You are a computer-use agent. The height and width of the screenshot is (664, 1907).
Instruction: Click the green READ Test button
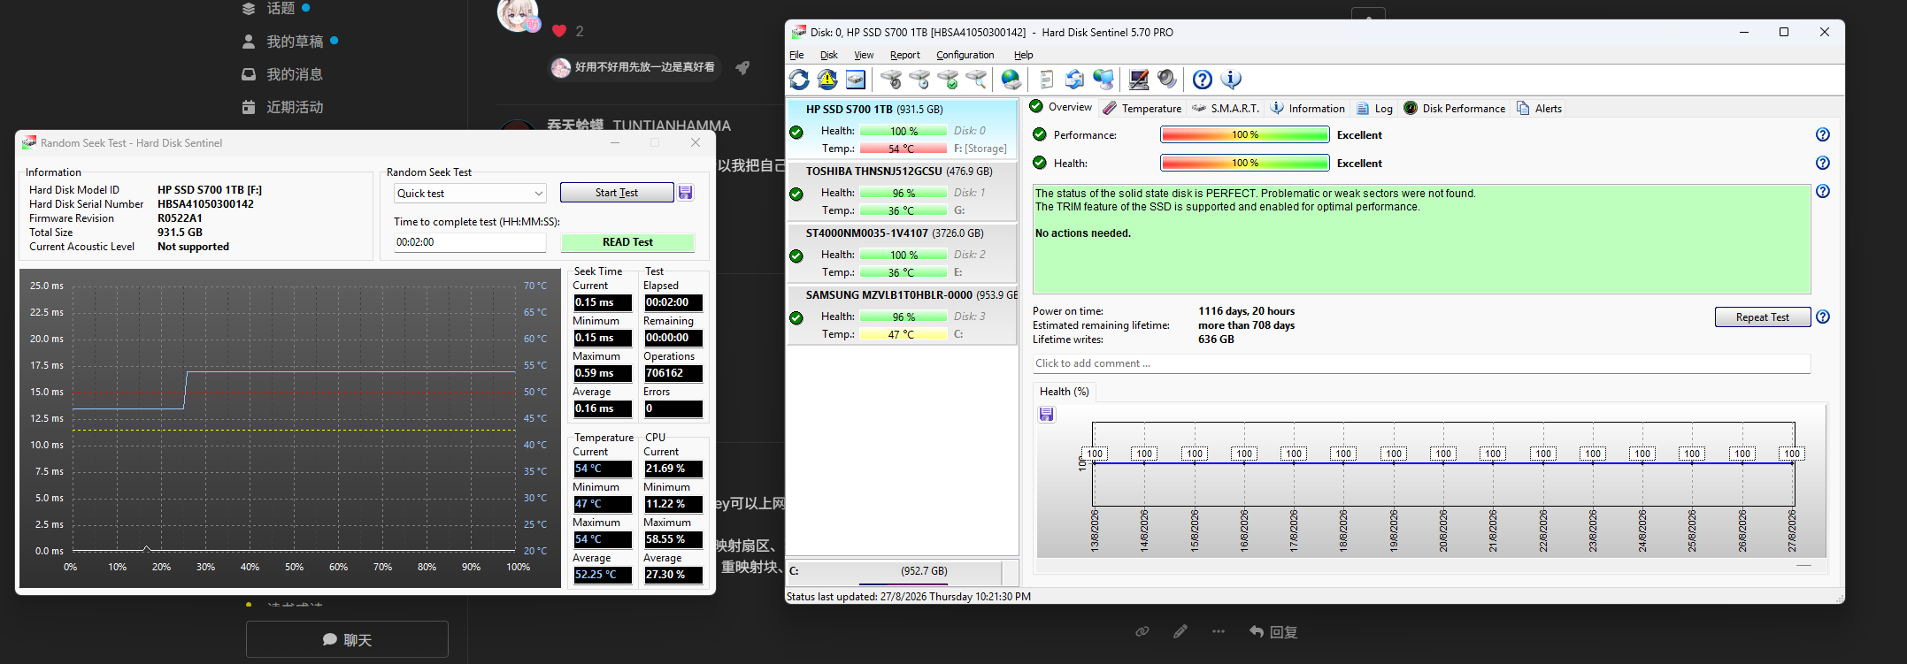coord(627,242)
